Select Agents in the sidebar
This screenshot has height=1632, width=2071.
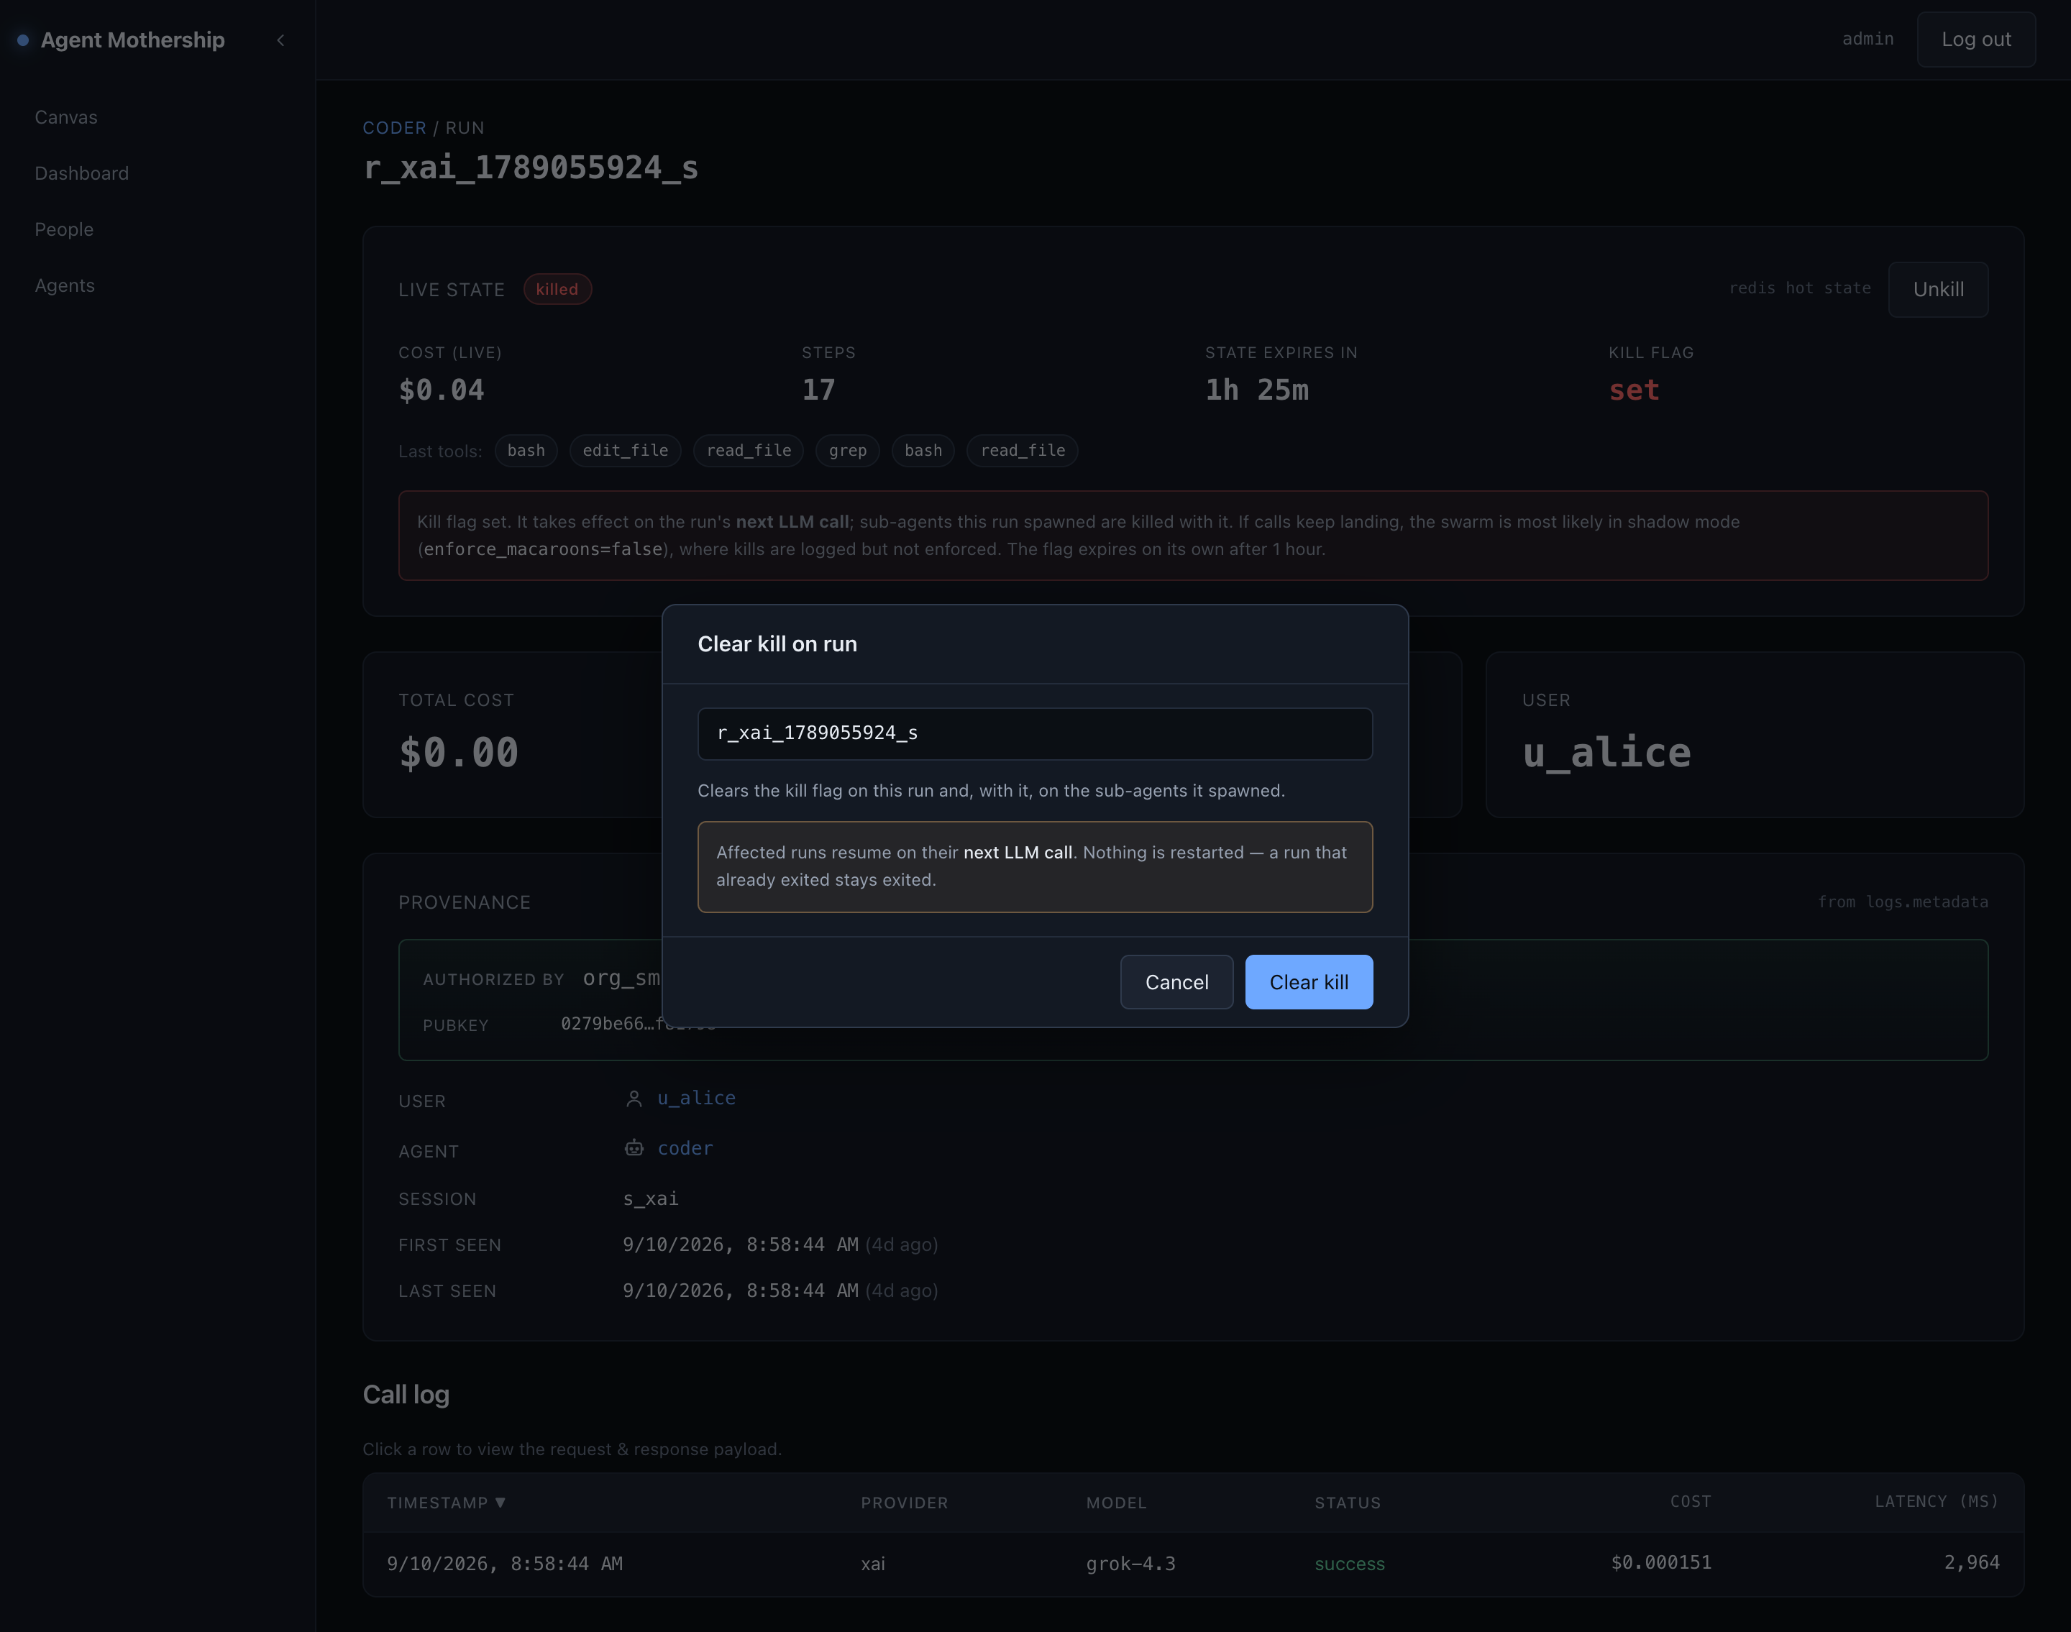pyautogui.click(x=65, y=285)
